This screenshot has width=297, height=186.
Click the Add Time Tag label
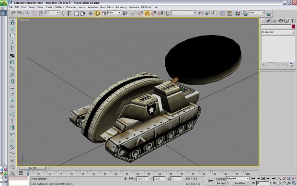pos(193,184)
